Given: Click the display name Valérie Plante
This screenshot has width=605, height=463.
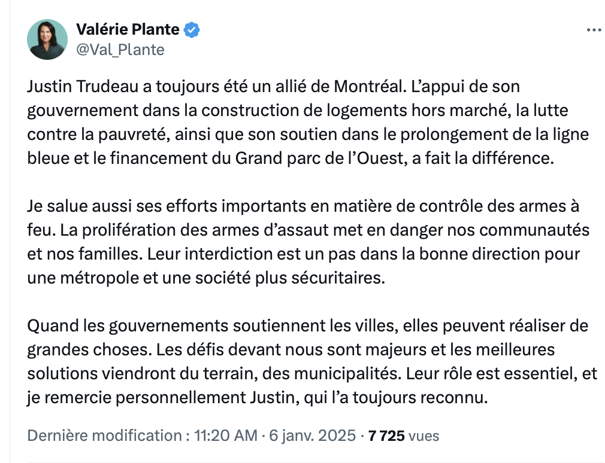Looking at the screenshot, I should tap(128, 29).
